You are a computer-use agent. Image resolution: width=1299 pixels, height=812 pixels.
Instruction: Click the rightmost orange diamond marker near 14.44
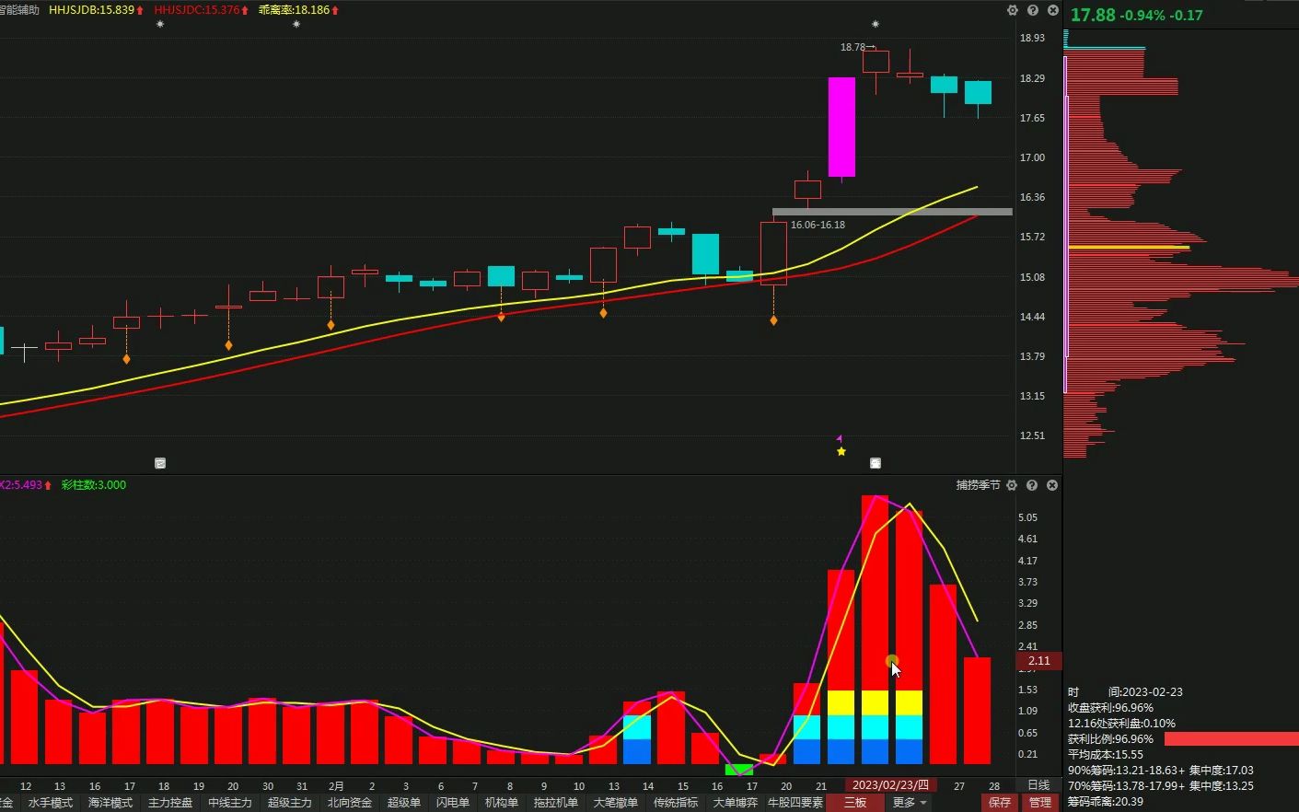(774, 320)
